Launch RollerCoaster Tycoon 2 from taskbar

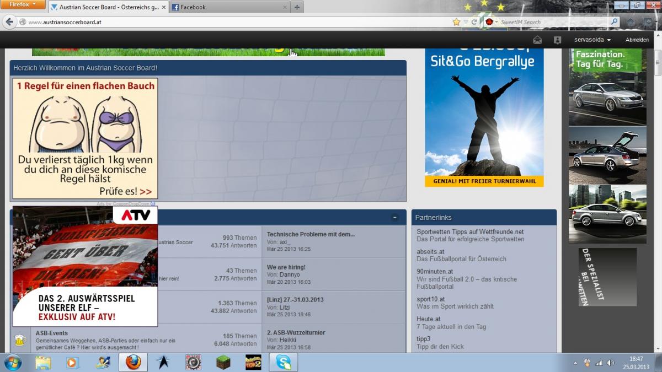tap(253, 363)
